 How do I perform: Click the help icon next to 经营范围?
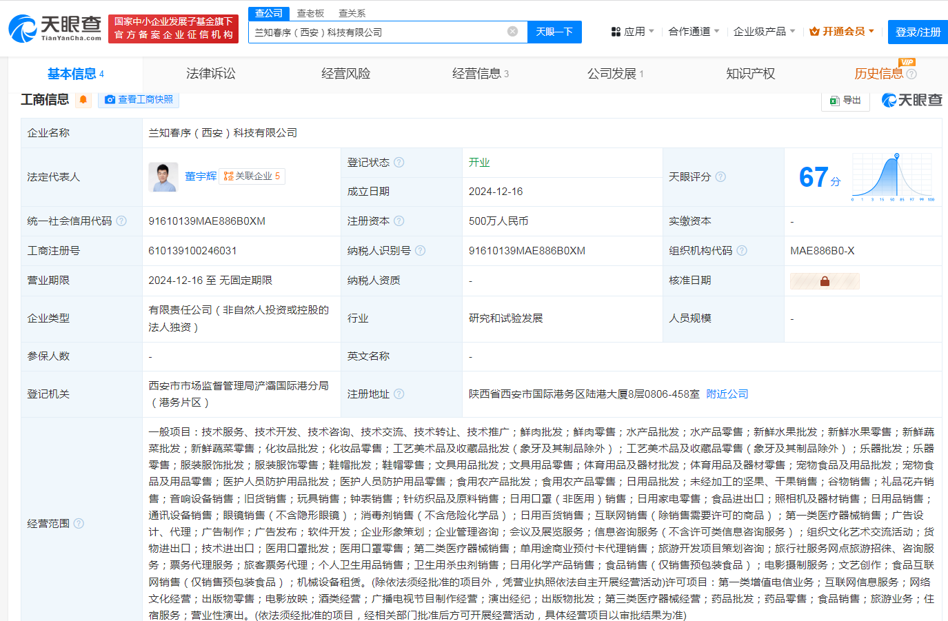[79, 524]
